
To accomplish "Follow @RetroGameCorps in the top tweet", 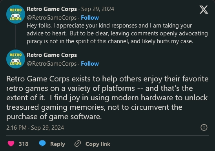I will coord(90,18).
